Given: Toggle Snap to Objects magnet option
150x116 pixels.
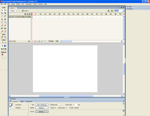Looking at the screenshot, I should [x=2, y=55].
